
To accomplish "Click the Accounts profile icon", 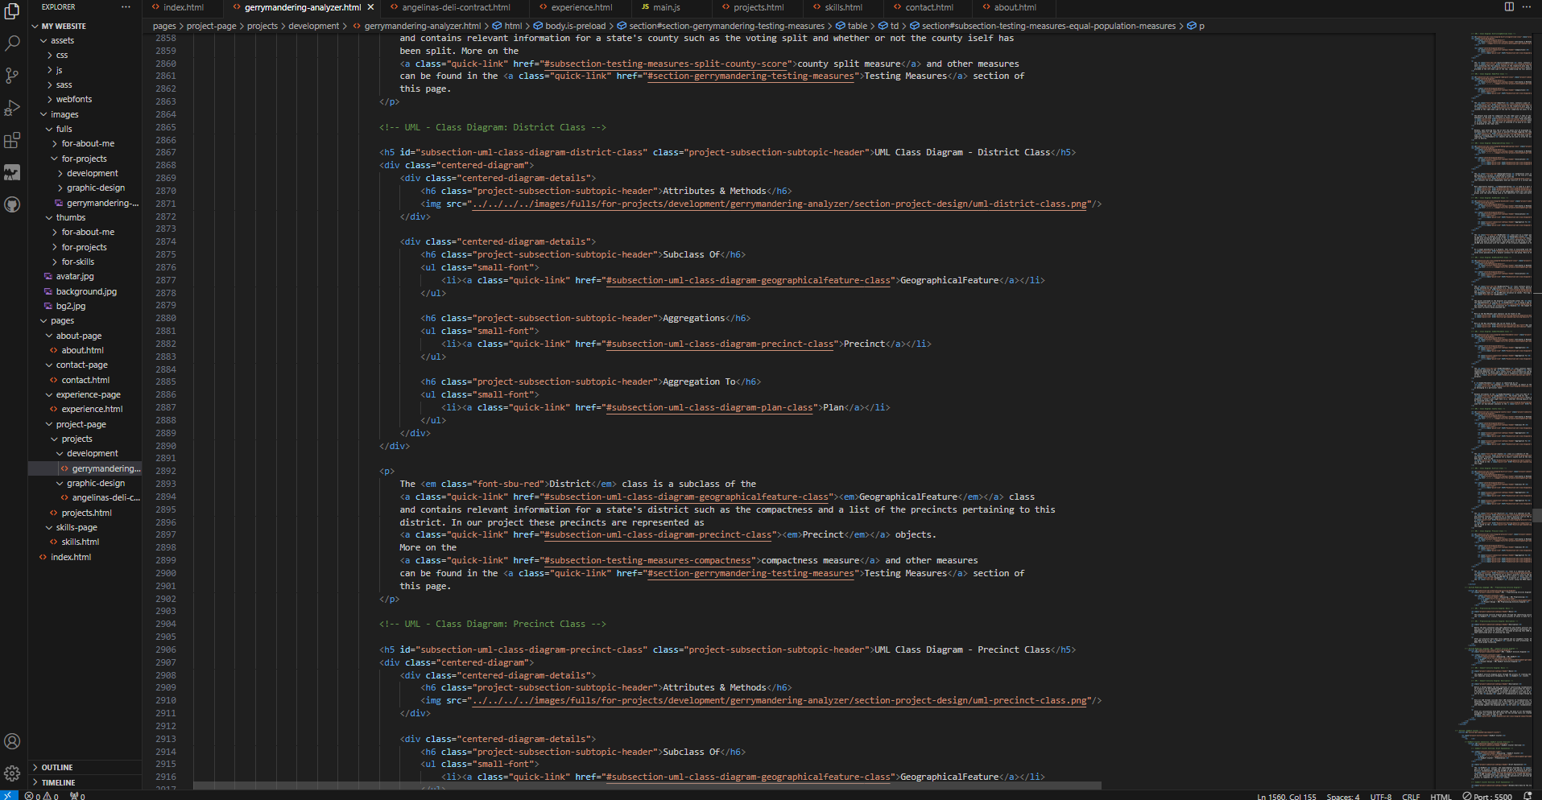I will point(12,741).
